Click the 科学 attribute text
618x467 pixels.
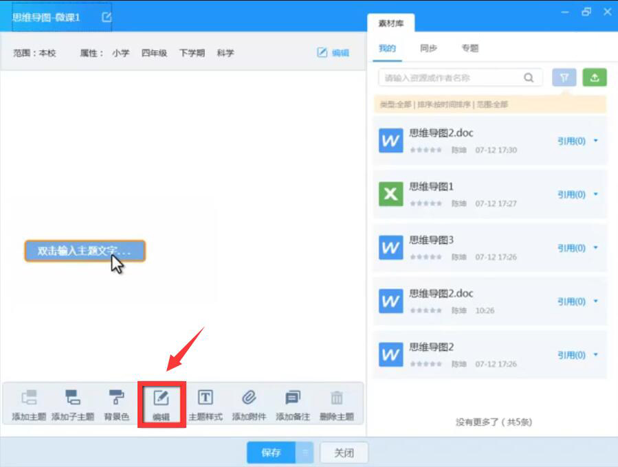coord(225,53)
